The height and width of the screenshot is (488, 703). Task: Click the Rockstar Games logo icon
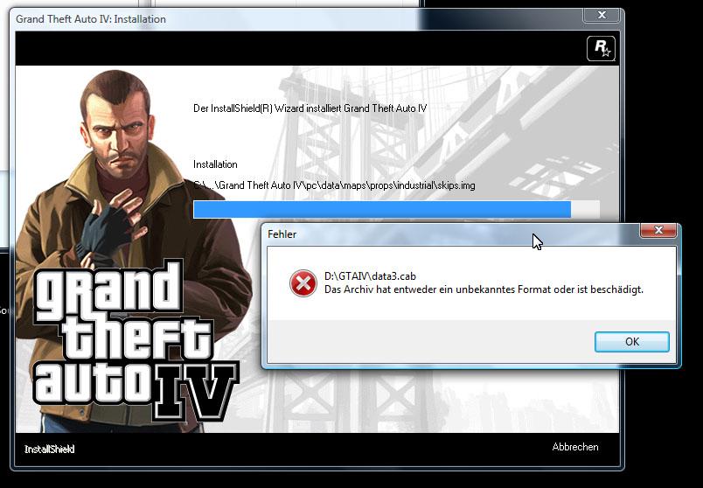[x=601, y=48]
